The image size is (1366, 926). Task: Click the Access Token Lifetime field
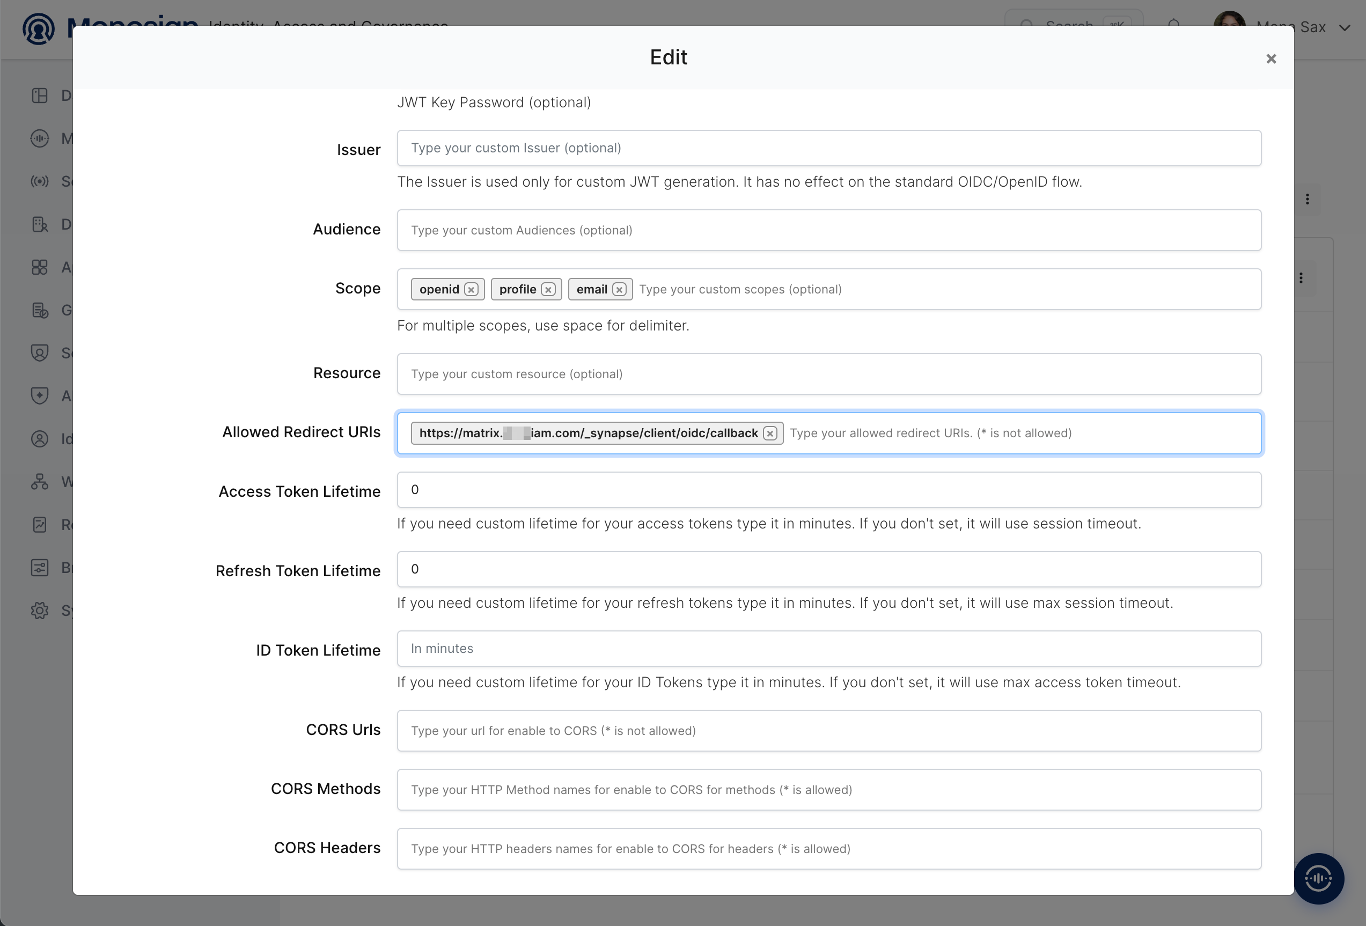point(829,490)
